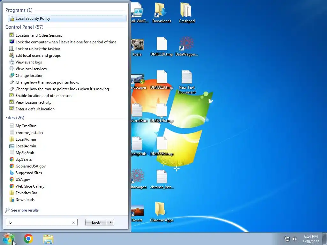Open Windows Explorer from taskbar

(x=48, y=239)
